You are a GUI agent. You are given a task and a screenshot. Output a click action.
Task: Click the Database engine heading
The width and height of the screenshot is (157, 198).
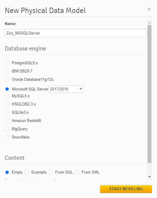25,49
